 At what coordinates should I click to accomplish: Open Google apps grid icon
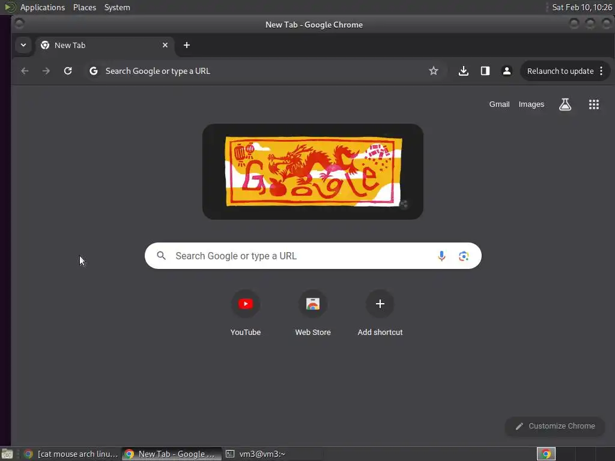coord(594,104)
